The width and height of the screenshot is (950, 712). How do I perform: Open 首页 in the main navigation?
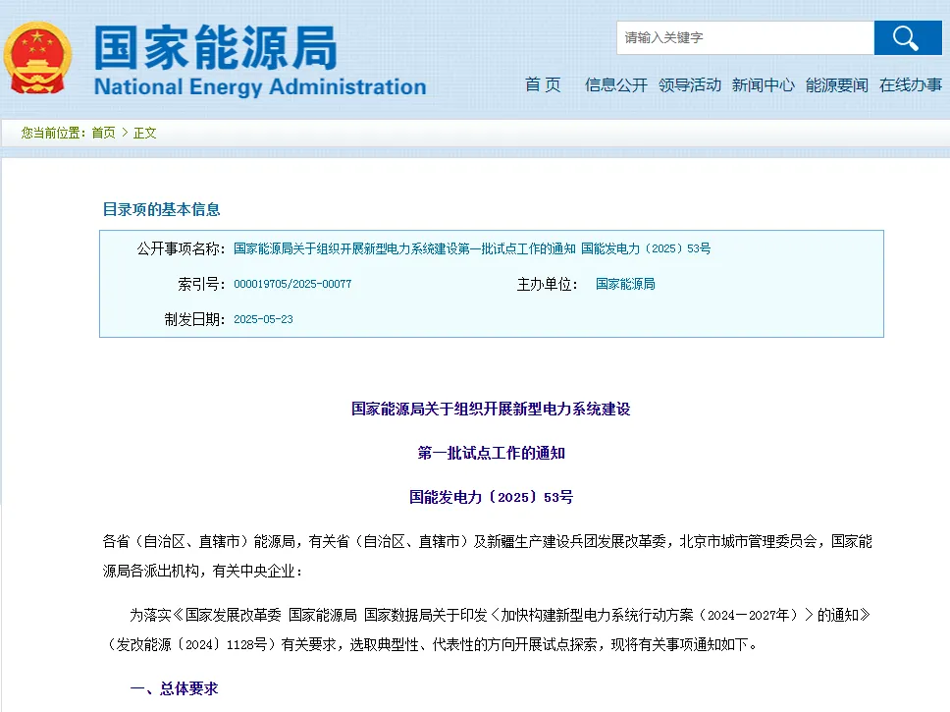pos(543,85)
